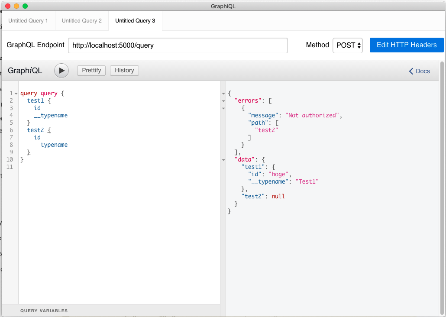Click test1 field on line 2

click(x=36, y=101)
